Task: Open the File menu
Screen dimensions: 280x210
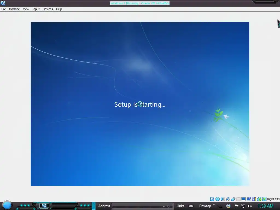Action: tap(4, 9)
